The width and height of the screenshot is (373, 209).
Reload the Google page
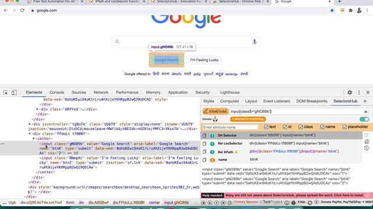coord(22,10)
